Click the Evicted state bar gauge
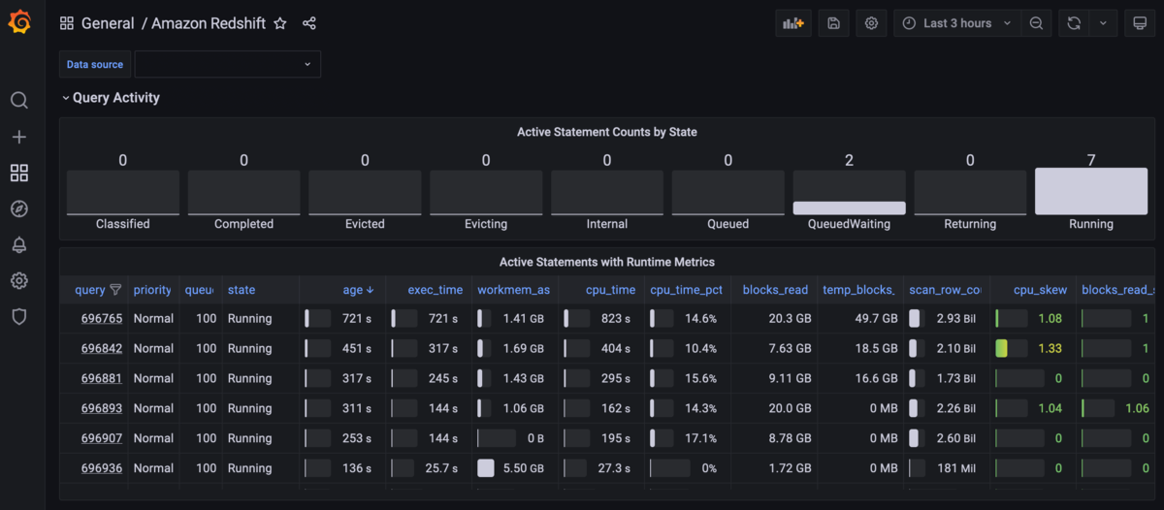This screenshot has height=510, width=1164. (365, 193)
